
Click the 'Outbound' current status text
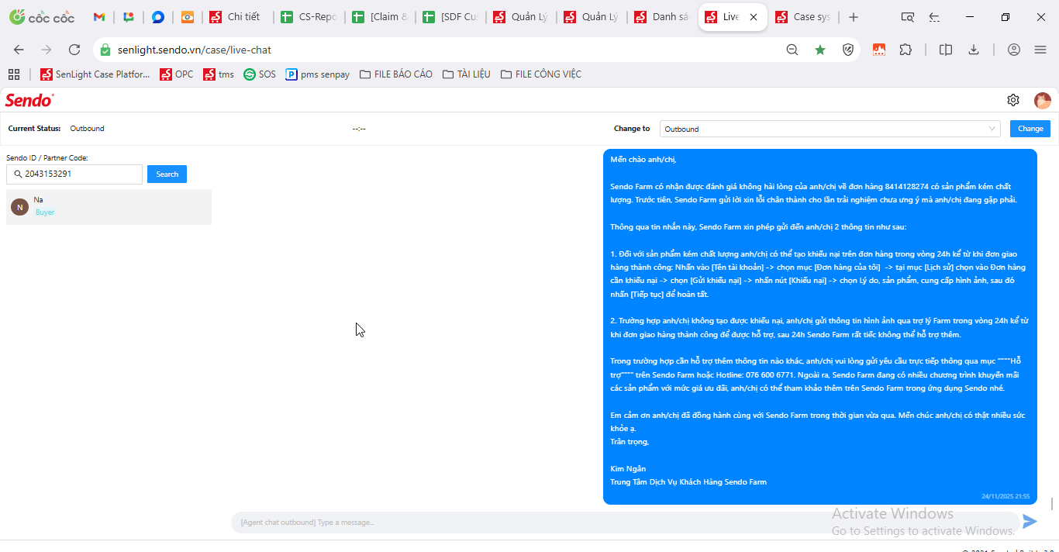[x=87, y=129]
